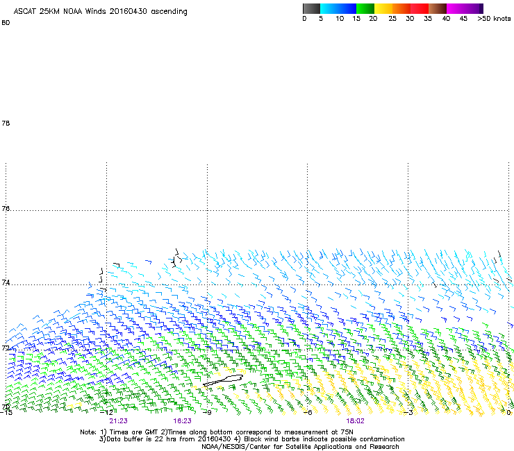Click the gray 0-5 knots color band
The height and width of the screenshot is (451, 514).
[311, 8]
